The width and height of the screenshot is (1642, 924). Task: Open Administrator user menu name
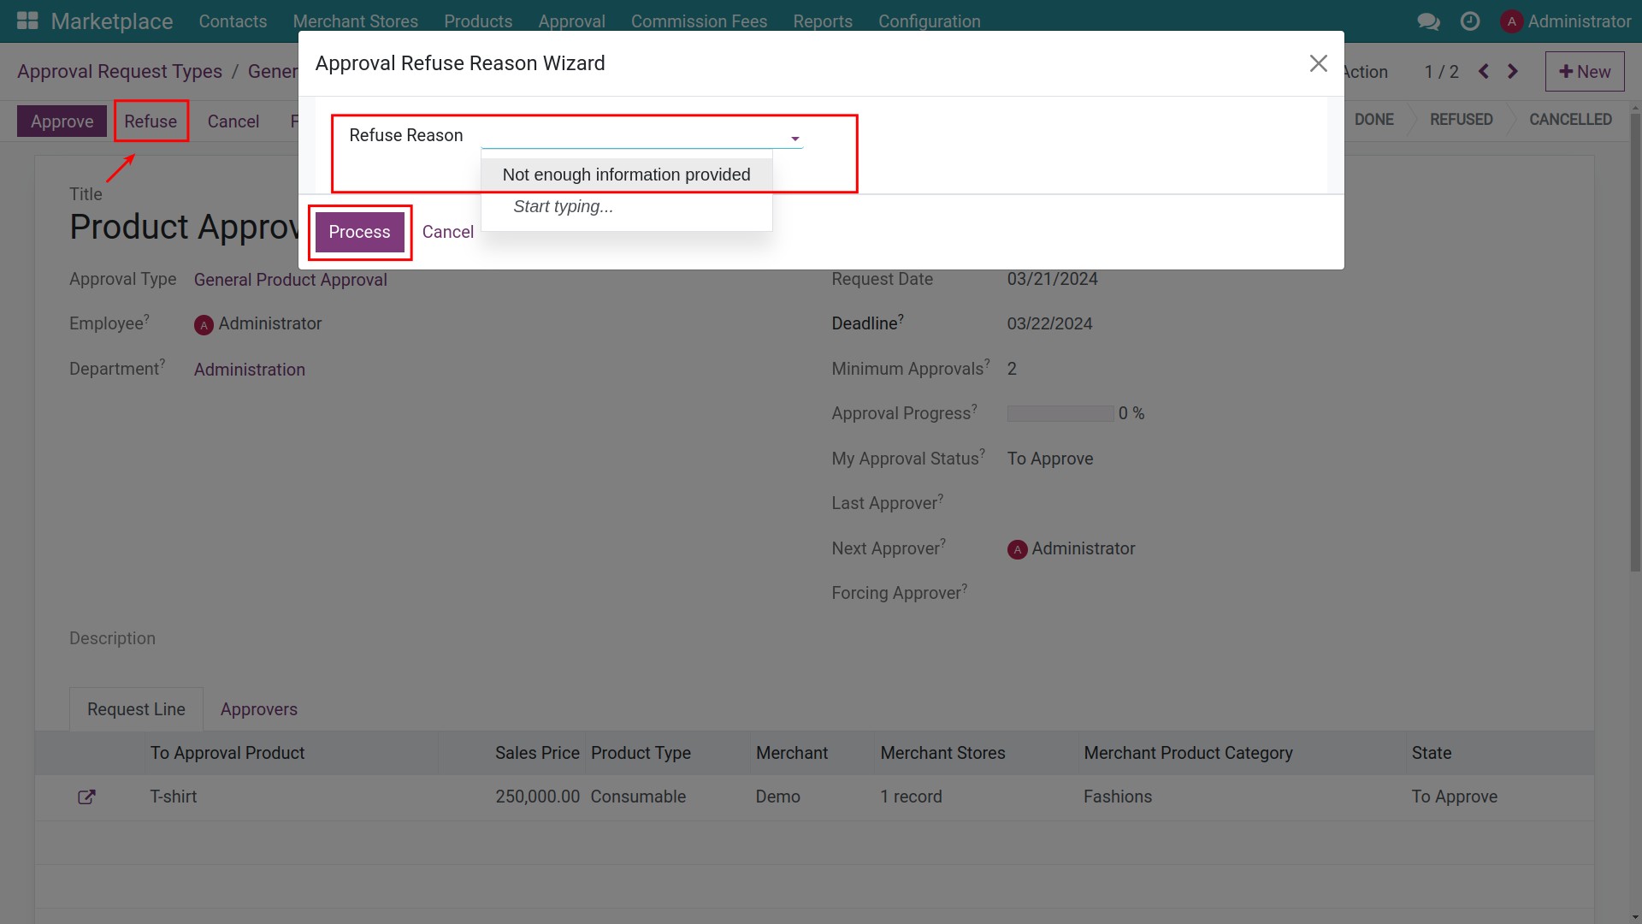1579,21
